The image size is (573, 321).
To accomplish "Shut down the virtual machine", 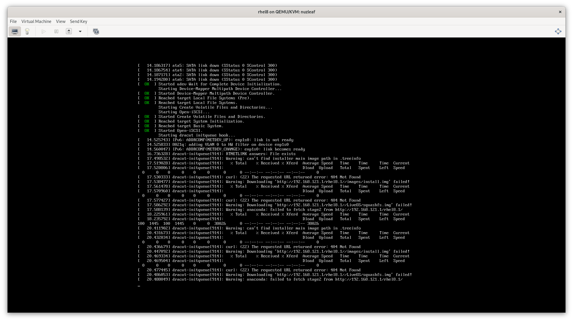I will click(69, 31).
